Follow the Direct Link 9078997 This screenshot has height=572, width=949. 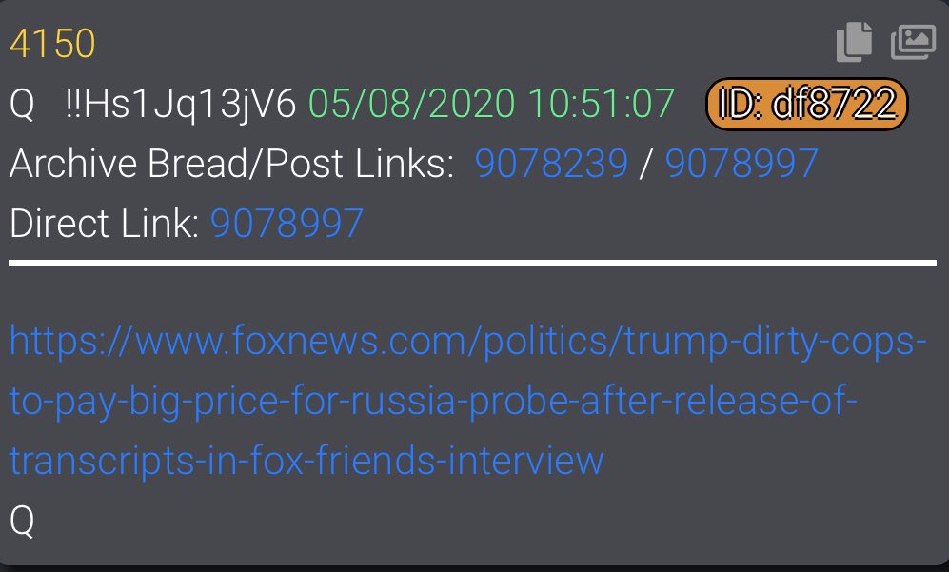(287, 224)
